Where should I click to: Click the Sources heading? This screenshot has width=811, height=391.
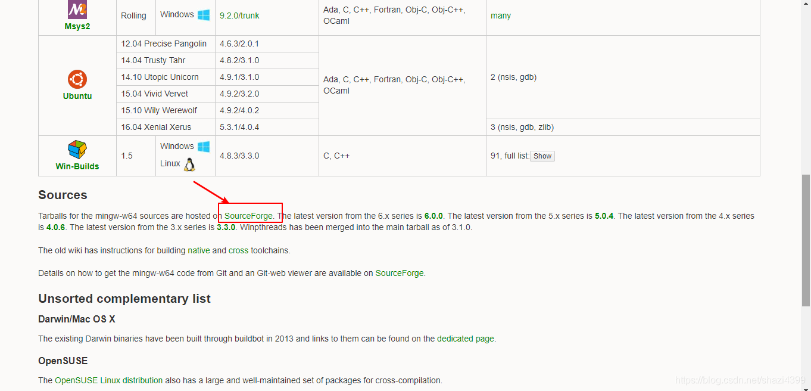click(63, 195)
